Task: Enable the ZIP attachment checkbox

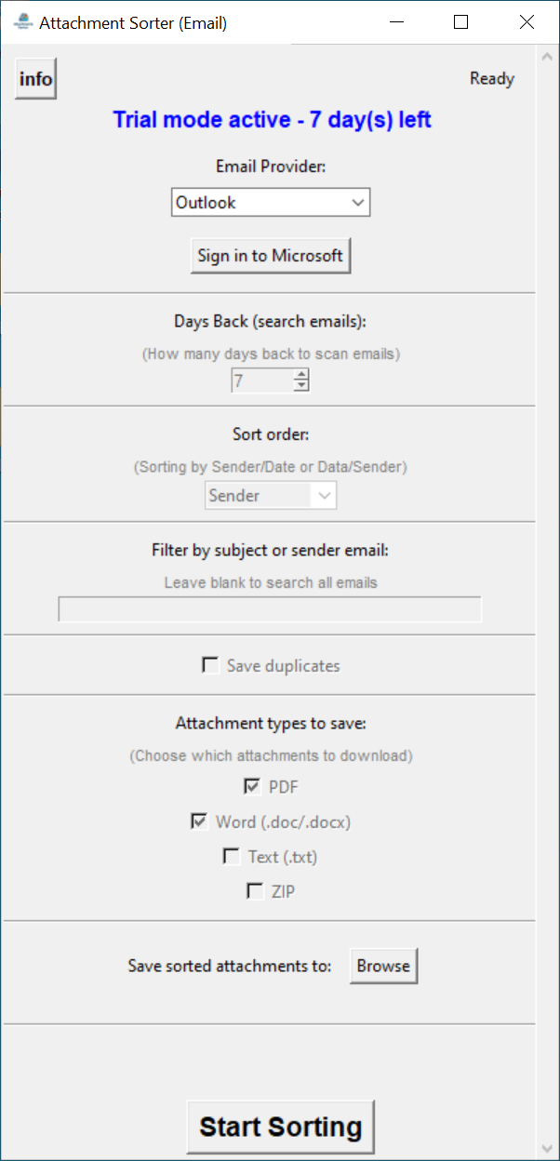Action: pos(255,891)
